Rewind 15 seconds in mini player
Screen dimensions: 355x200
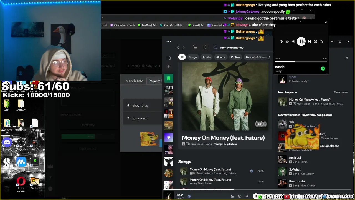pos(287,41)
